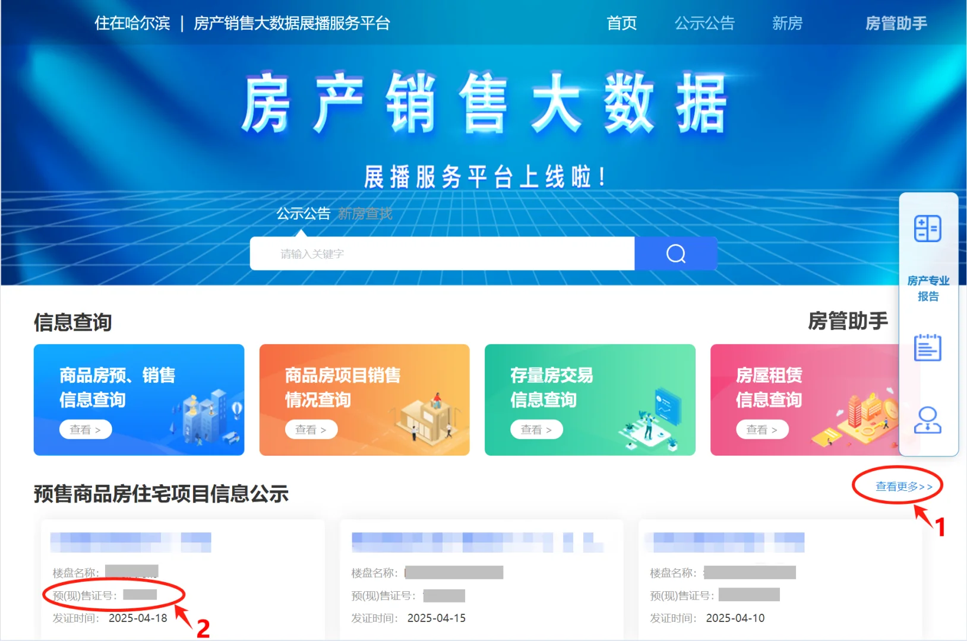Open 新房 in the top navigation
The width and height of the screenshot is (967, 641).
[x=787, y=23]
